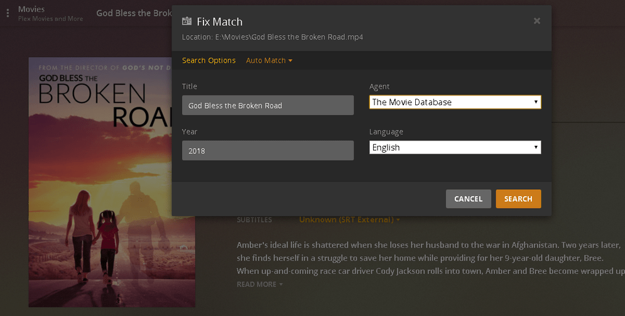Open the Language select box
The image size is (625, 316).
(x=455, y=148)
